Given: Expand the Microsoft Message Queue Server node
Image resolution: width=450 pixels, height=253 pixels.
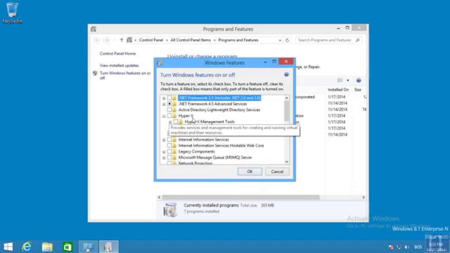Looking at the screenshot, I should [164, 158].
